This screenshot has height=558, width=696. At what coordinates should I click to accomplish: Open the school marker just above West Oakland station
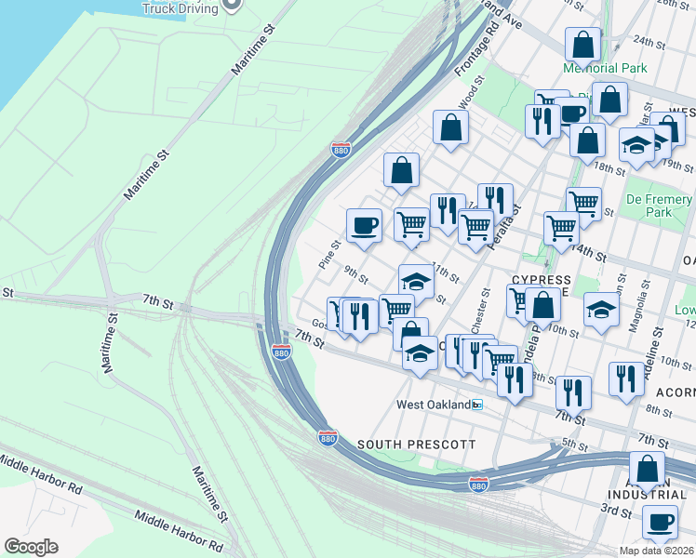click(x=420, y=354)
